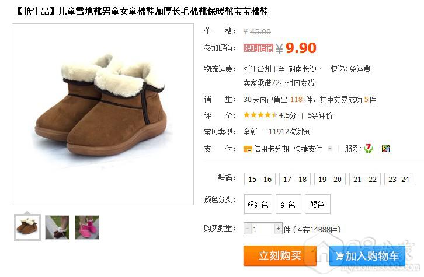Click the 7-day return service icon

click(x=369, y=148)
